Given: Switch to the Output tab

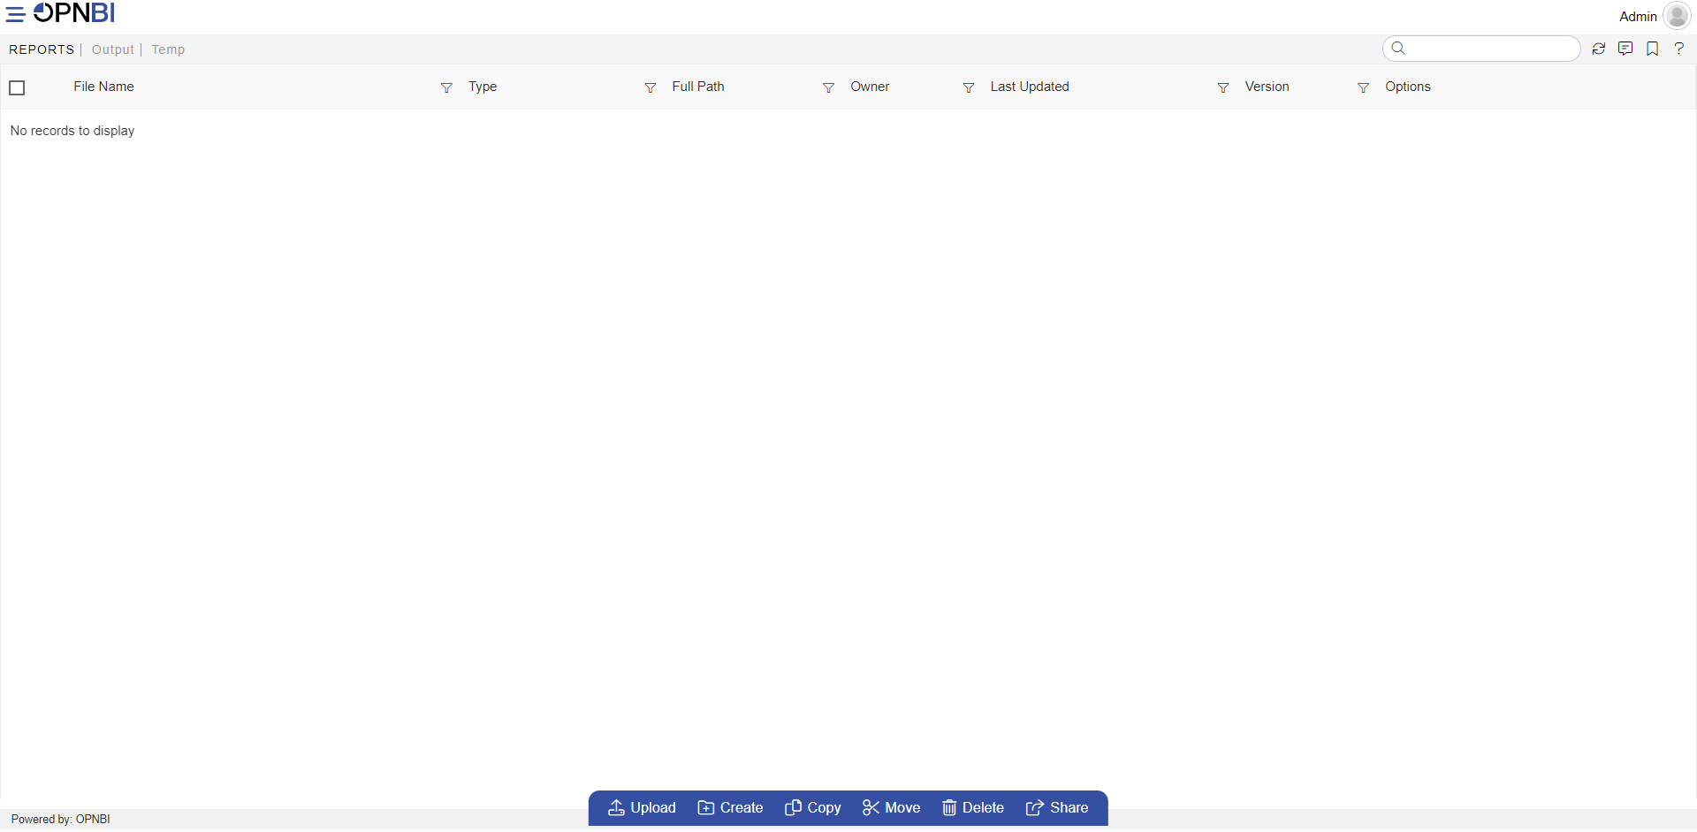Looking at the screenshot, I should pyautogui.click(x=113, y=49).
